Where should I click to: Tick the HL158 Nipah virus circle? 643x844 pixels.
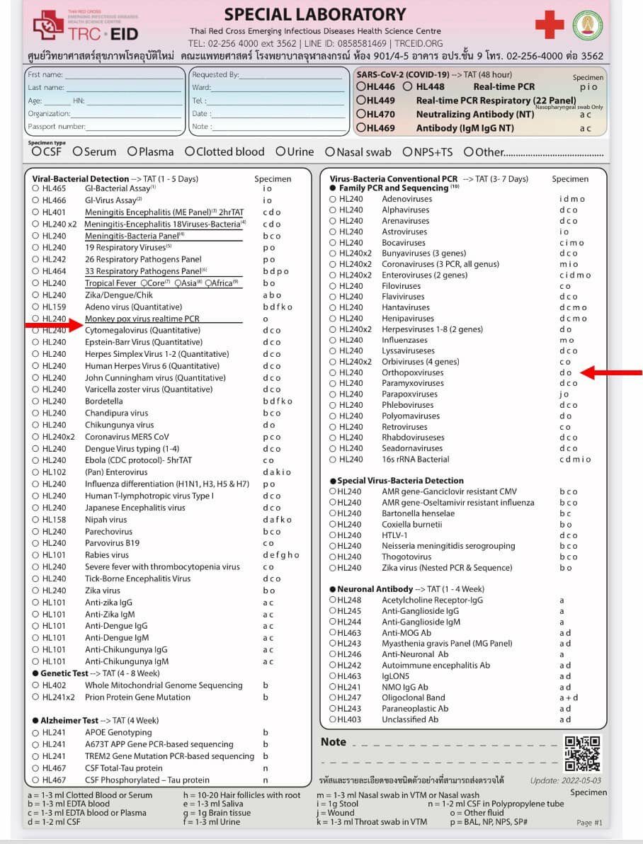35,520
